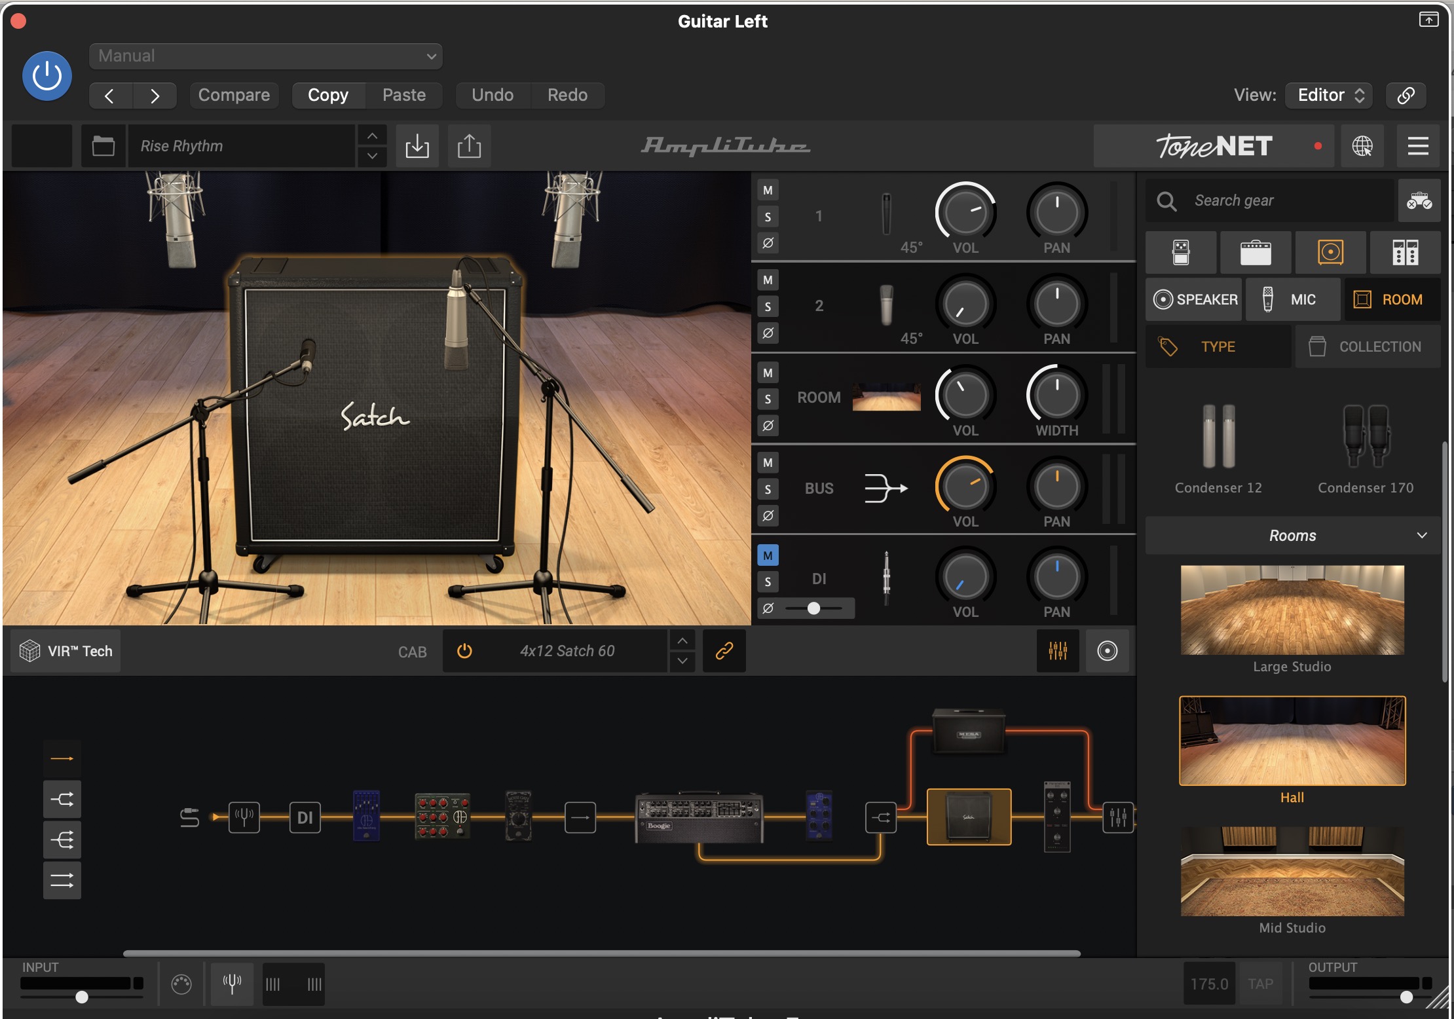Invert phase on mic channel 1
Screen dimensions: 1454x1019
(768, 243)
